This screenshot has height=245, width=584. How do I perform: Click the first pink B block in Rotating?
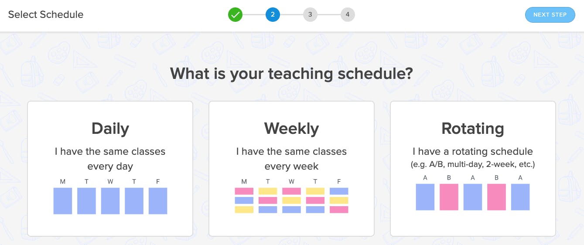point(449,197)
